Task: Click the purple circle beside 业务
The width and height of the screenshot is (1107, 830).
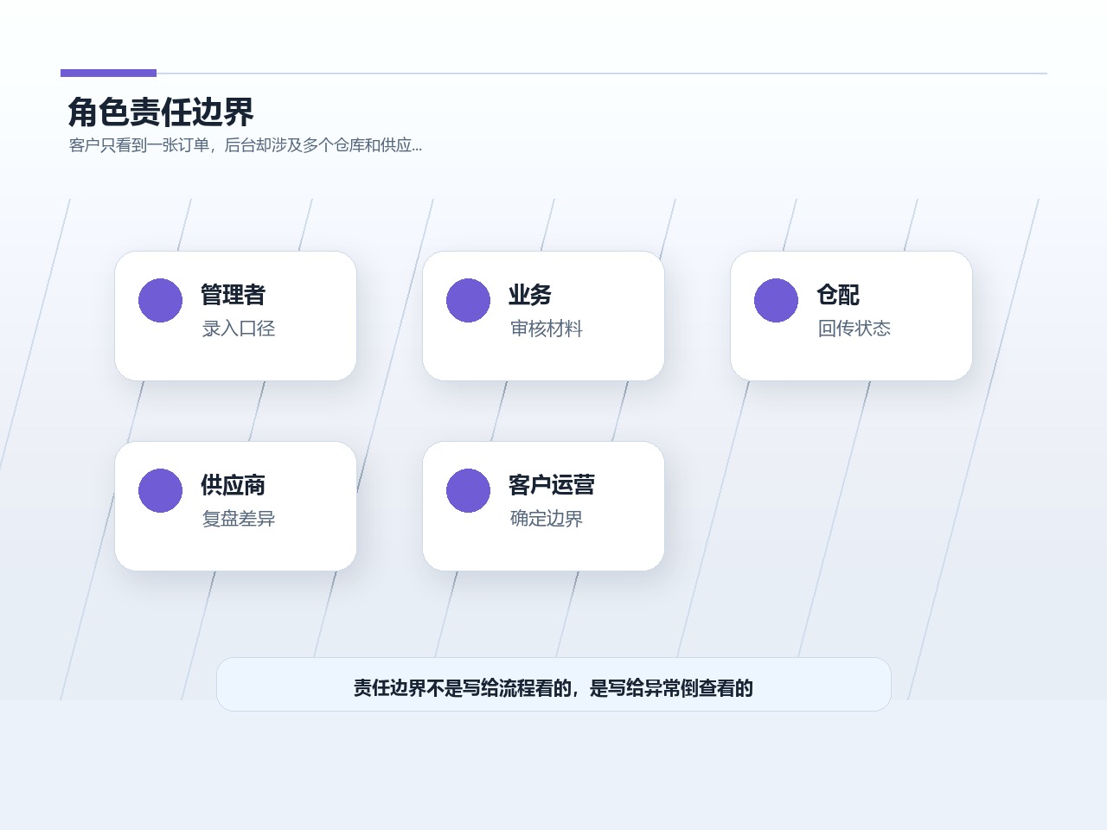Action: [x=468, y=300]
